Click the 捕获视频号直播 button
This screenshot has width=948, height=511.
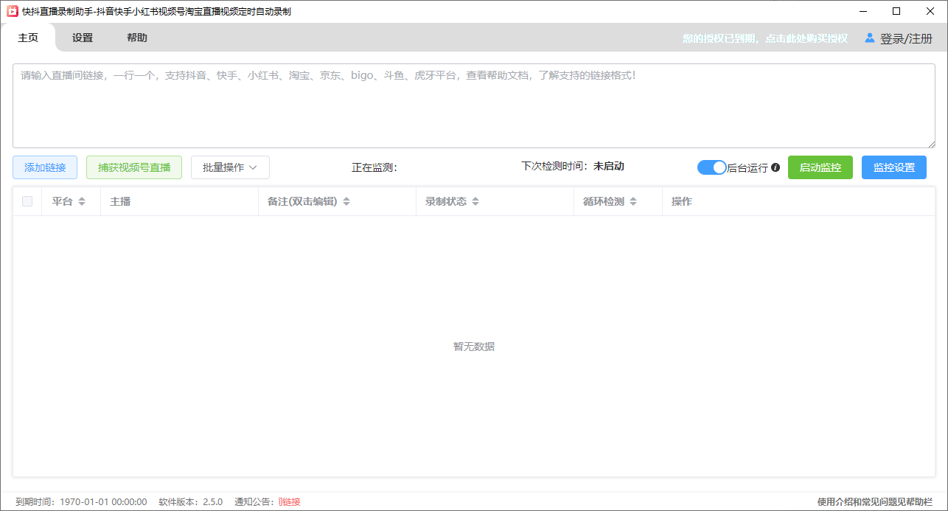pyautogui.click(x=134, y=167)
